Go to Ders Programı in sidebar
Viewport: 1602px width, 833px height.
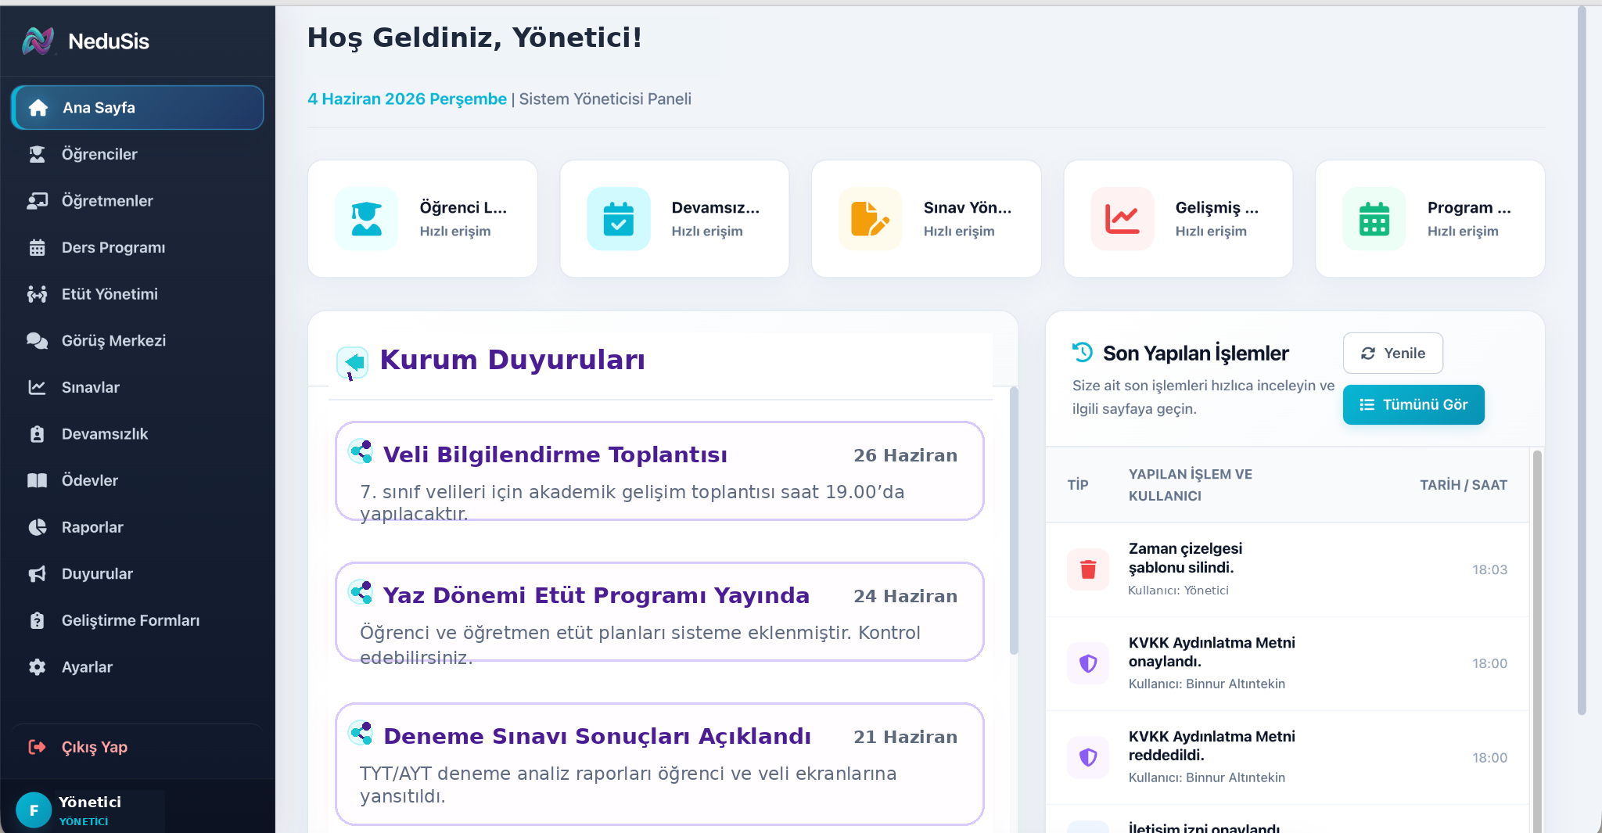click(138, 247)
